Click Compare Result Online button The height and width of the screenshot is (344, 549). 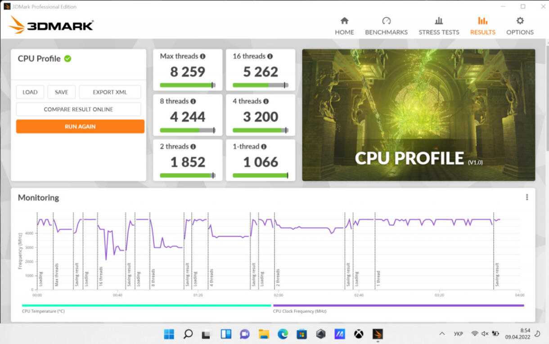78,109
